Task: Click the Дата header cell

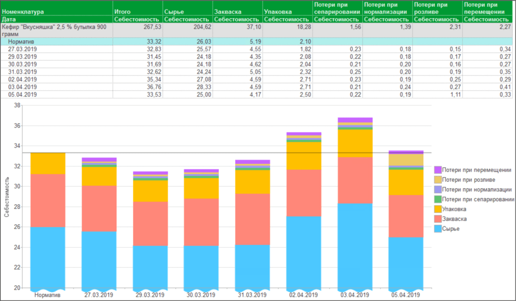Action: click(x=56, y=20)
